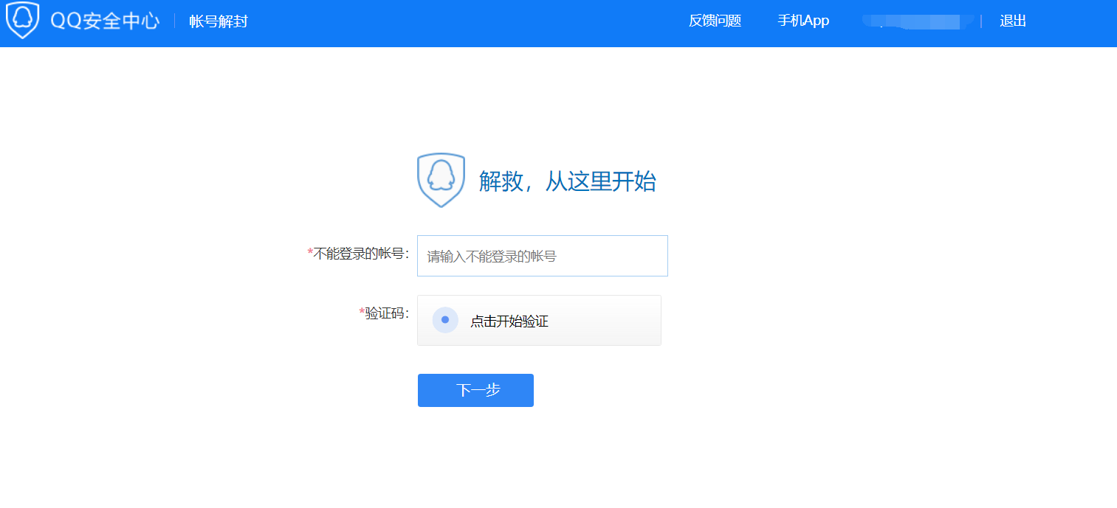The image size is (1117, 508).
Task: Open 反馈问题 from the navigation bar
Action: pos(713,21)
